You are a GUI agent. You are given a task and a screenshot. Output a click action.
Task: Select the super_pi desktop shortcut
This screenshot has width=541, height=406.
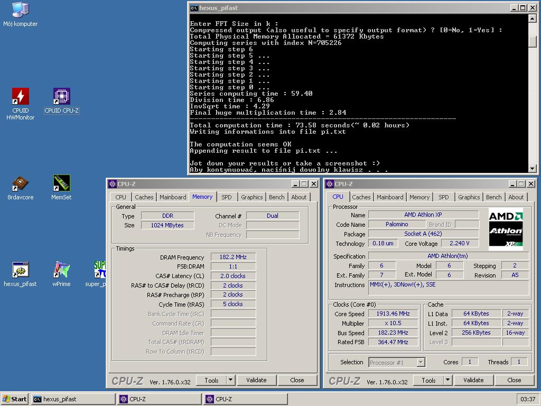point(96,274)
